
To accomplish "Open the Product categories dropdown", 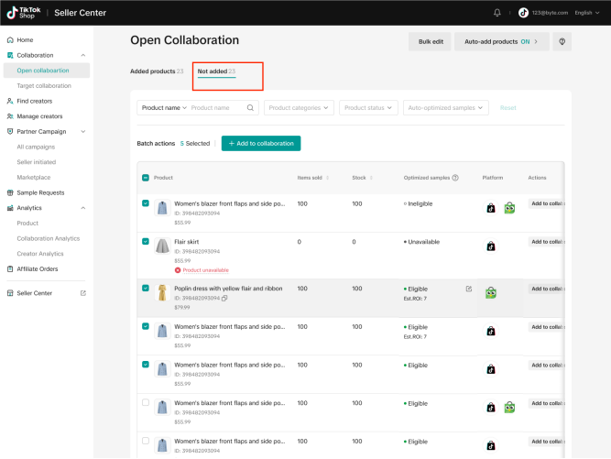I will (x=299, y=107).
